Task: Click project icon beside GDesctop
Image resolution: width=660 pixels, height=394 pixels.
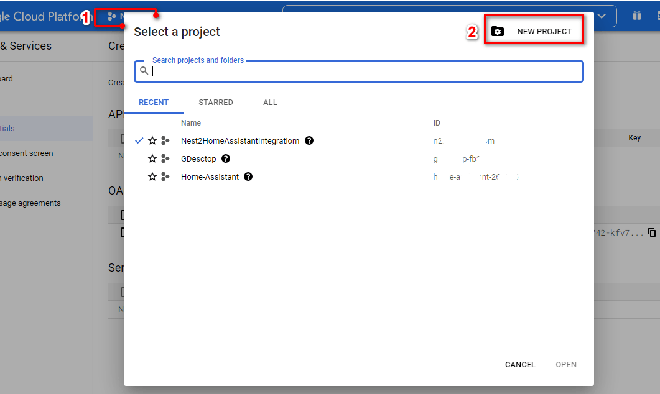Action: 165,159
